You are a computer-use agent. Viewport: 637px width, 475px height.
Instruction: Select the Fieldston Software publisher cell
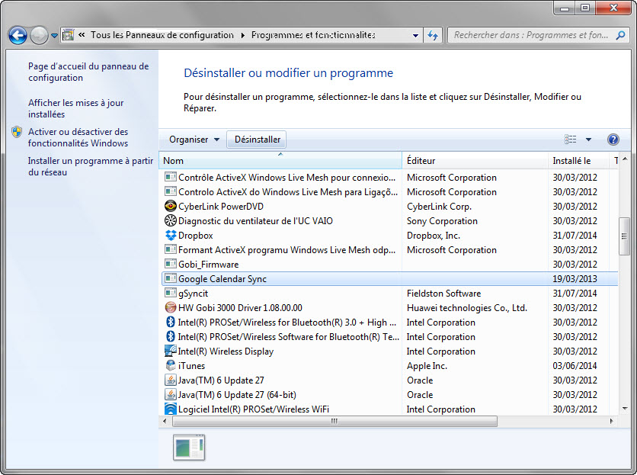coord(443,294)
